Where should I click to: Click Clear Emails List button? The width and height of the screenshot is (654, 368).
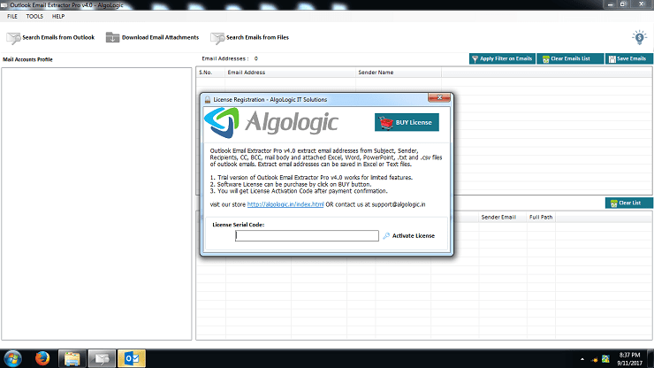(570, 59)
